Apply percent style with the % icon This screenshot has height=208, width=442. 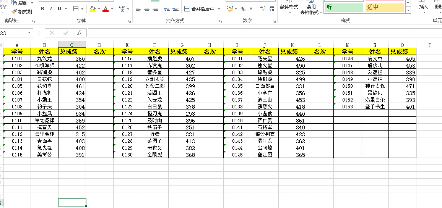coord(243,9)
